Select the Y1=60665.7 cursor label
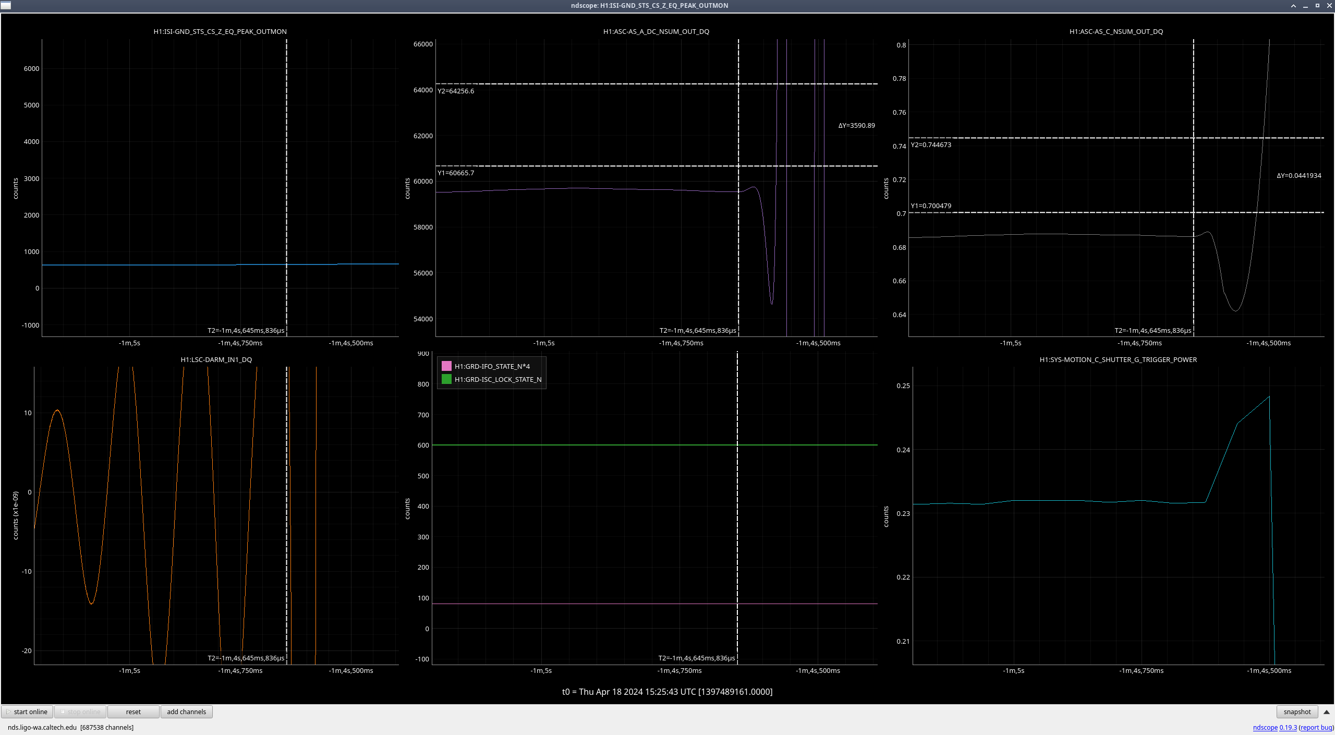The image size is (1335, 735). tap(456, 173)
